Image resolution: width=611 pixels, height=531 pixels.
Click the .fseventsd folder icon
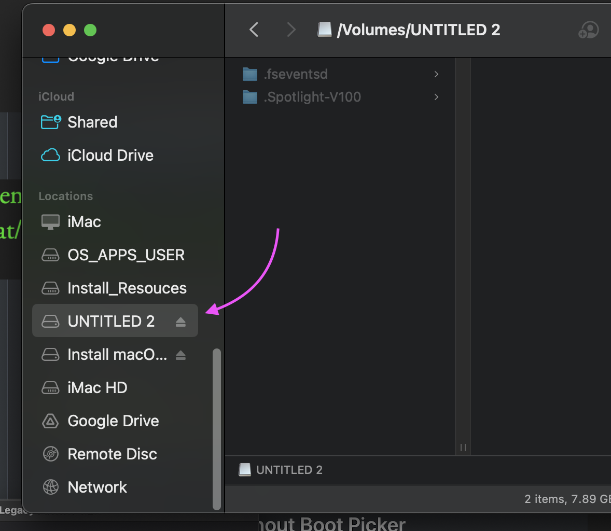[250, 74]
